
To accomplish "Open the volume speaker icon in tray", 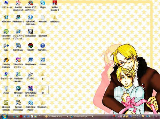I will (150, 116).
